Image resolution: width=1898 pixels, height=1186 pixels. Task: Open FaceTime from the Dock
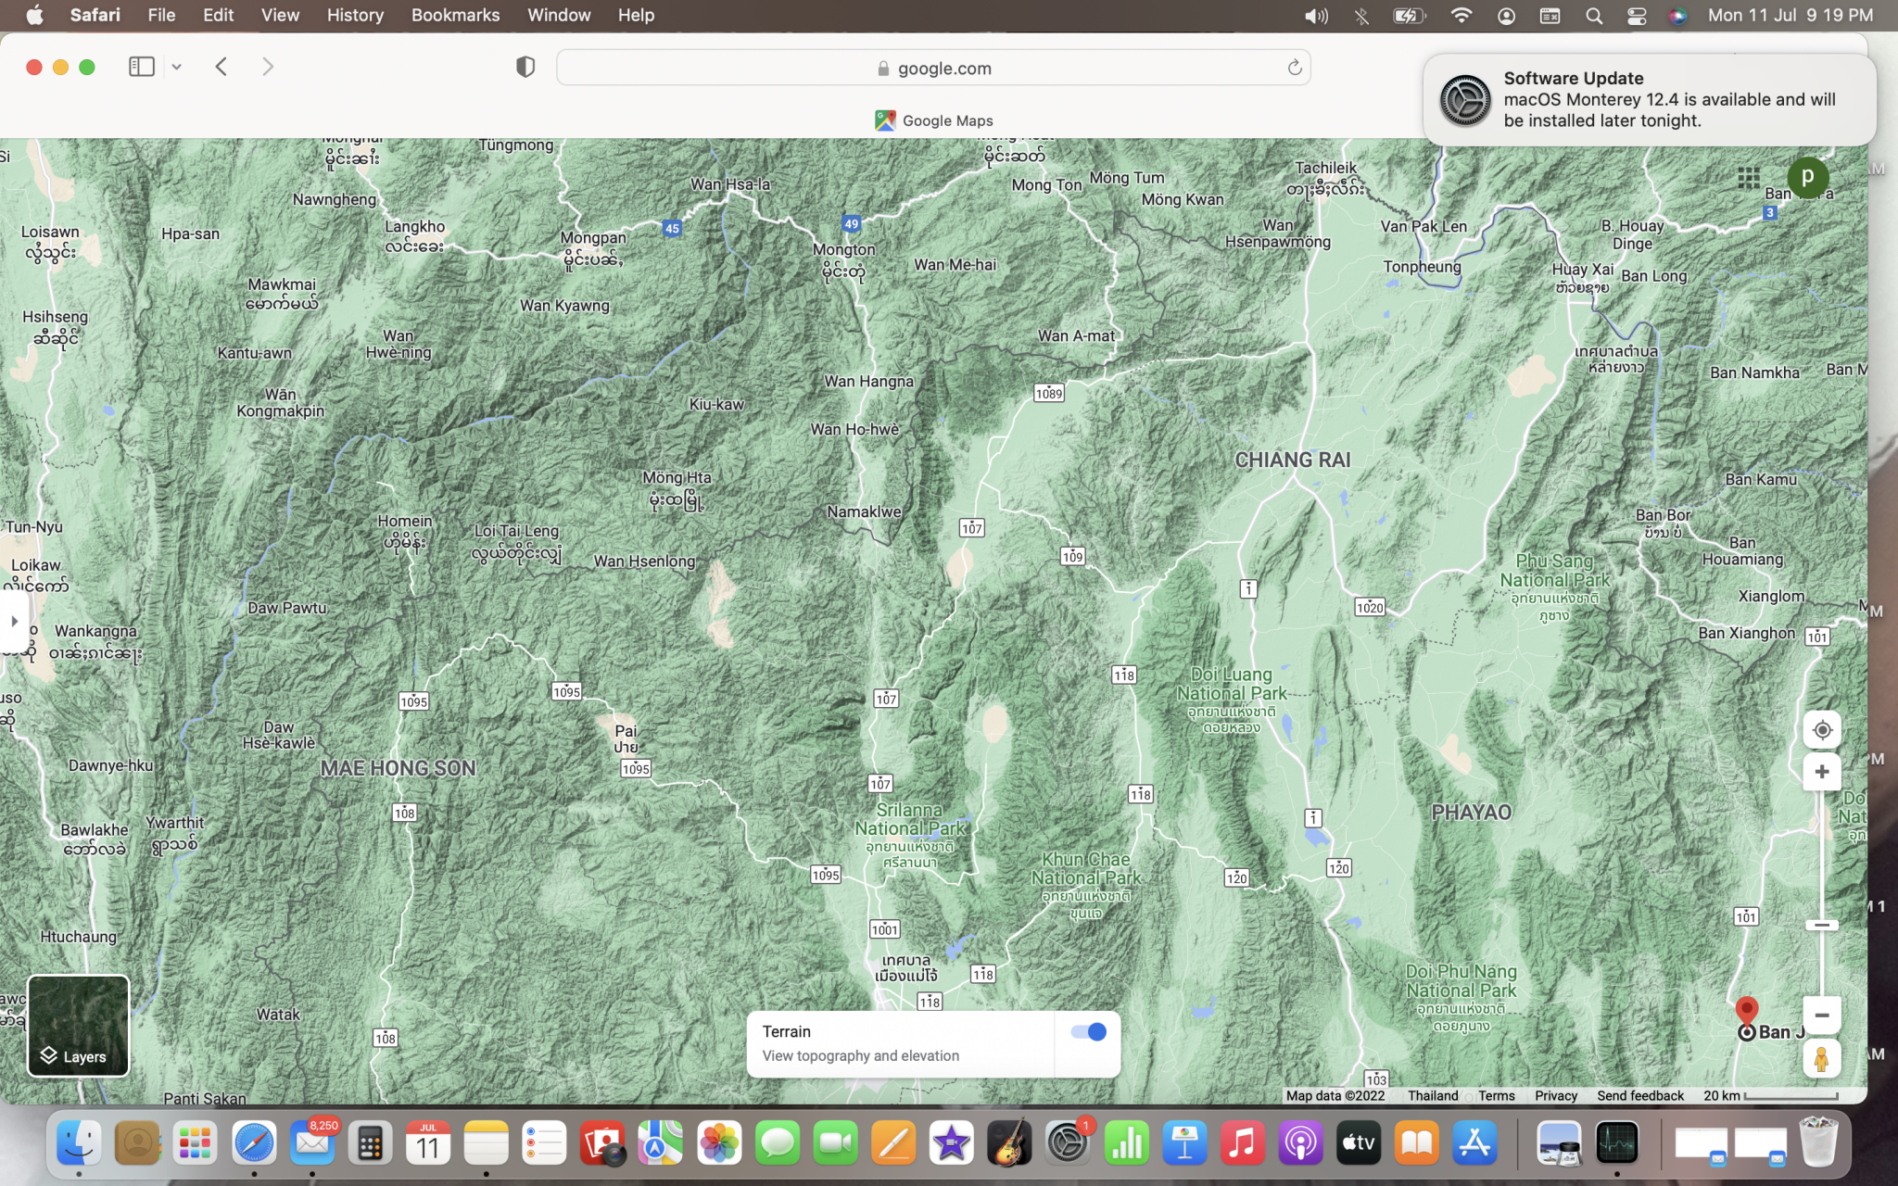836,1142
